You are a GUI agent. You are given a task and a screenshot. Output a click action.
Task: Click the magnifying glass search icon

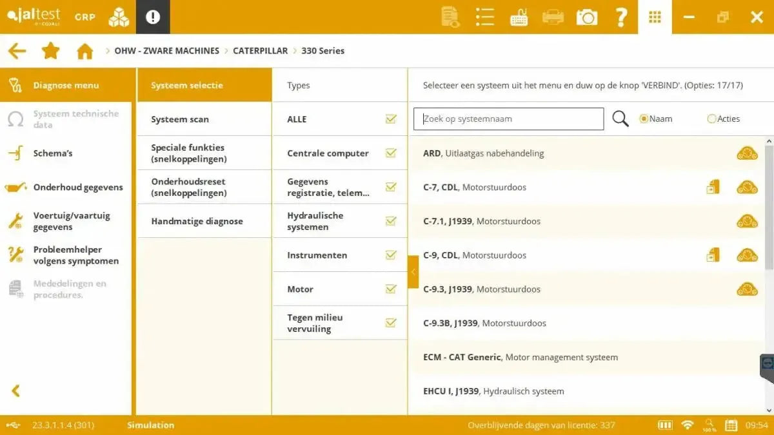pos(620,118)
